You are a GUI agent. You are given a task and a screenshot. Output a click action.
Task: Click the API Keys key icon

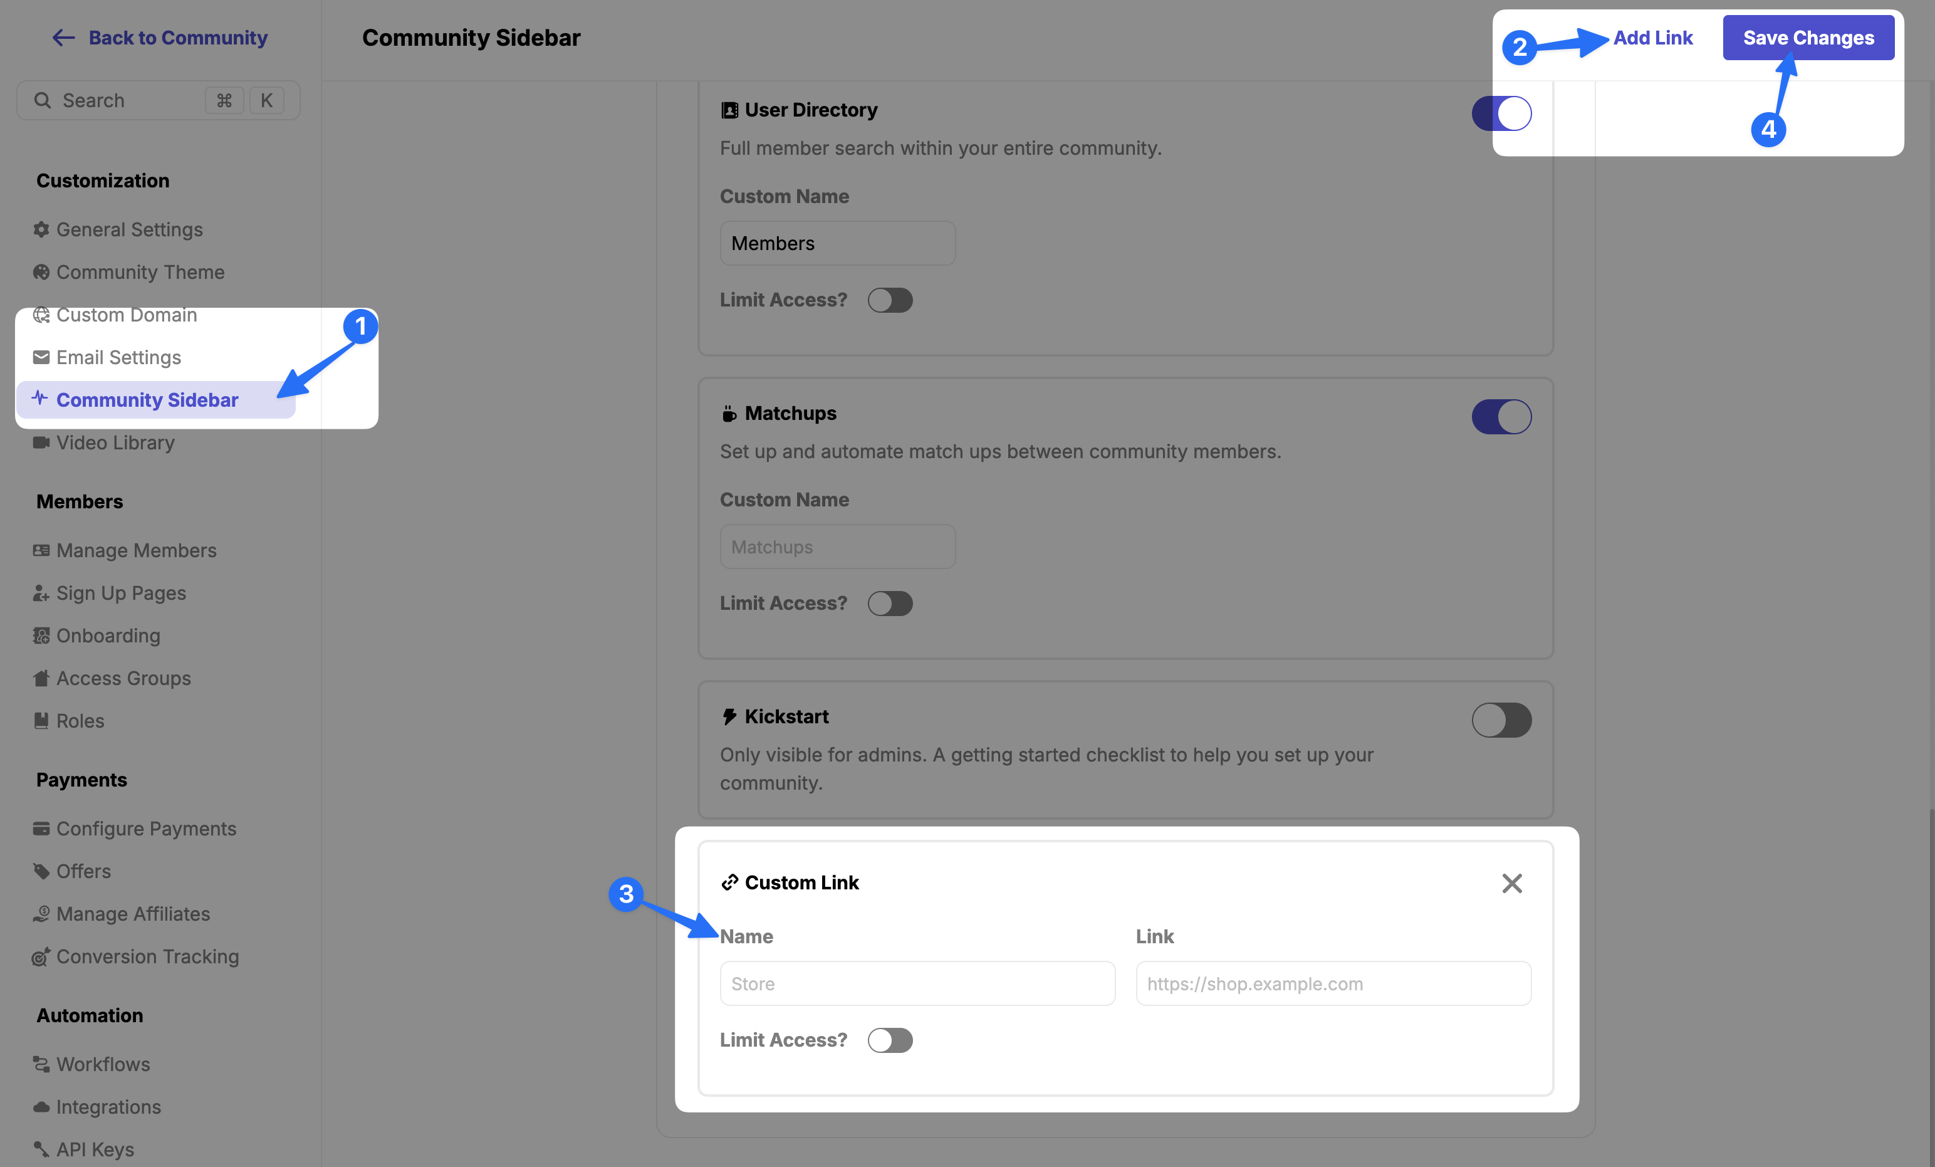[x=41, y=1149]
